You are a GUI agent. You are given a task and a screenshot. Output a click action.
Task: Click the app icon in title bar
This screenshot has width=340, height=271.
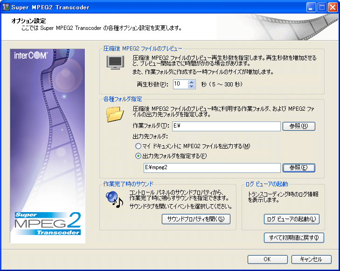6,7
